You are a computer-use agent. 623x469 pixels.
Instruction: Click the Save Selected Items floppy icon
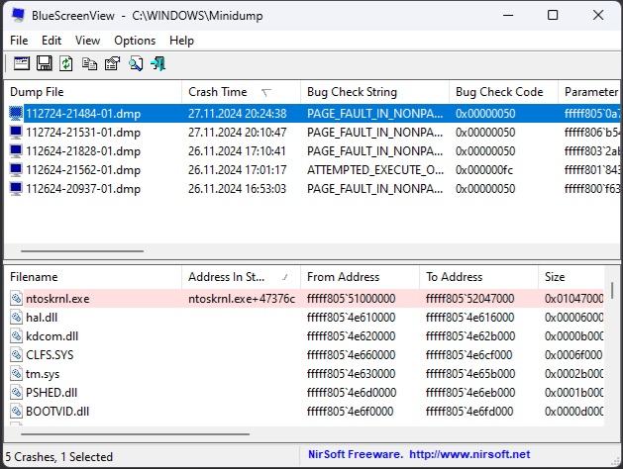point(45,63)
